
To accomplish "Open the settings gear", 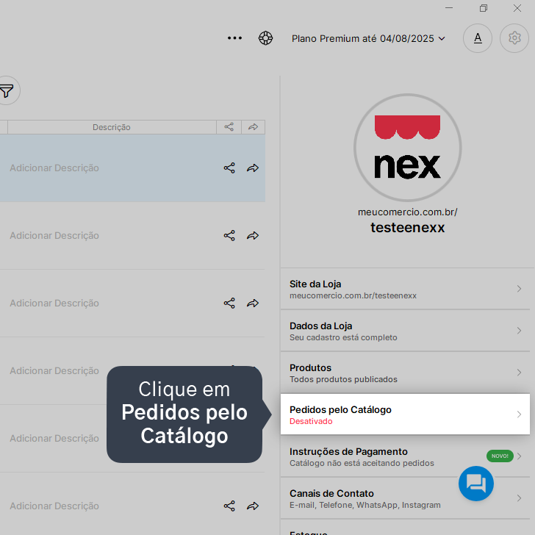I will (x=514, y=38).
